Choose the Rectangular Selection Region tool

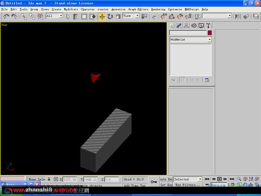click(84, 16)
